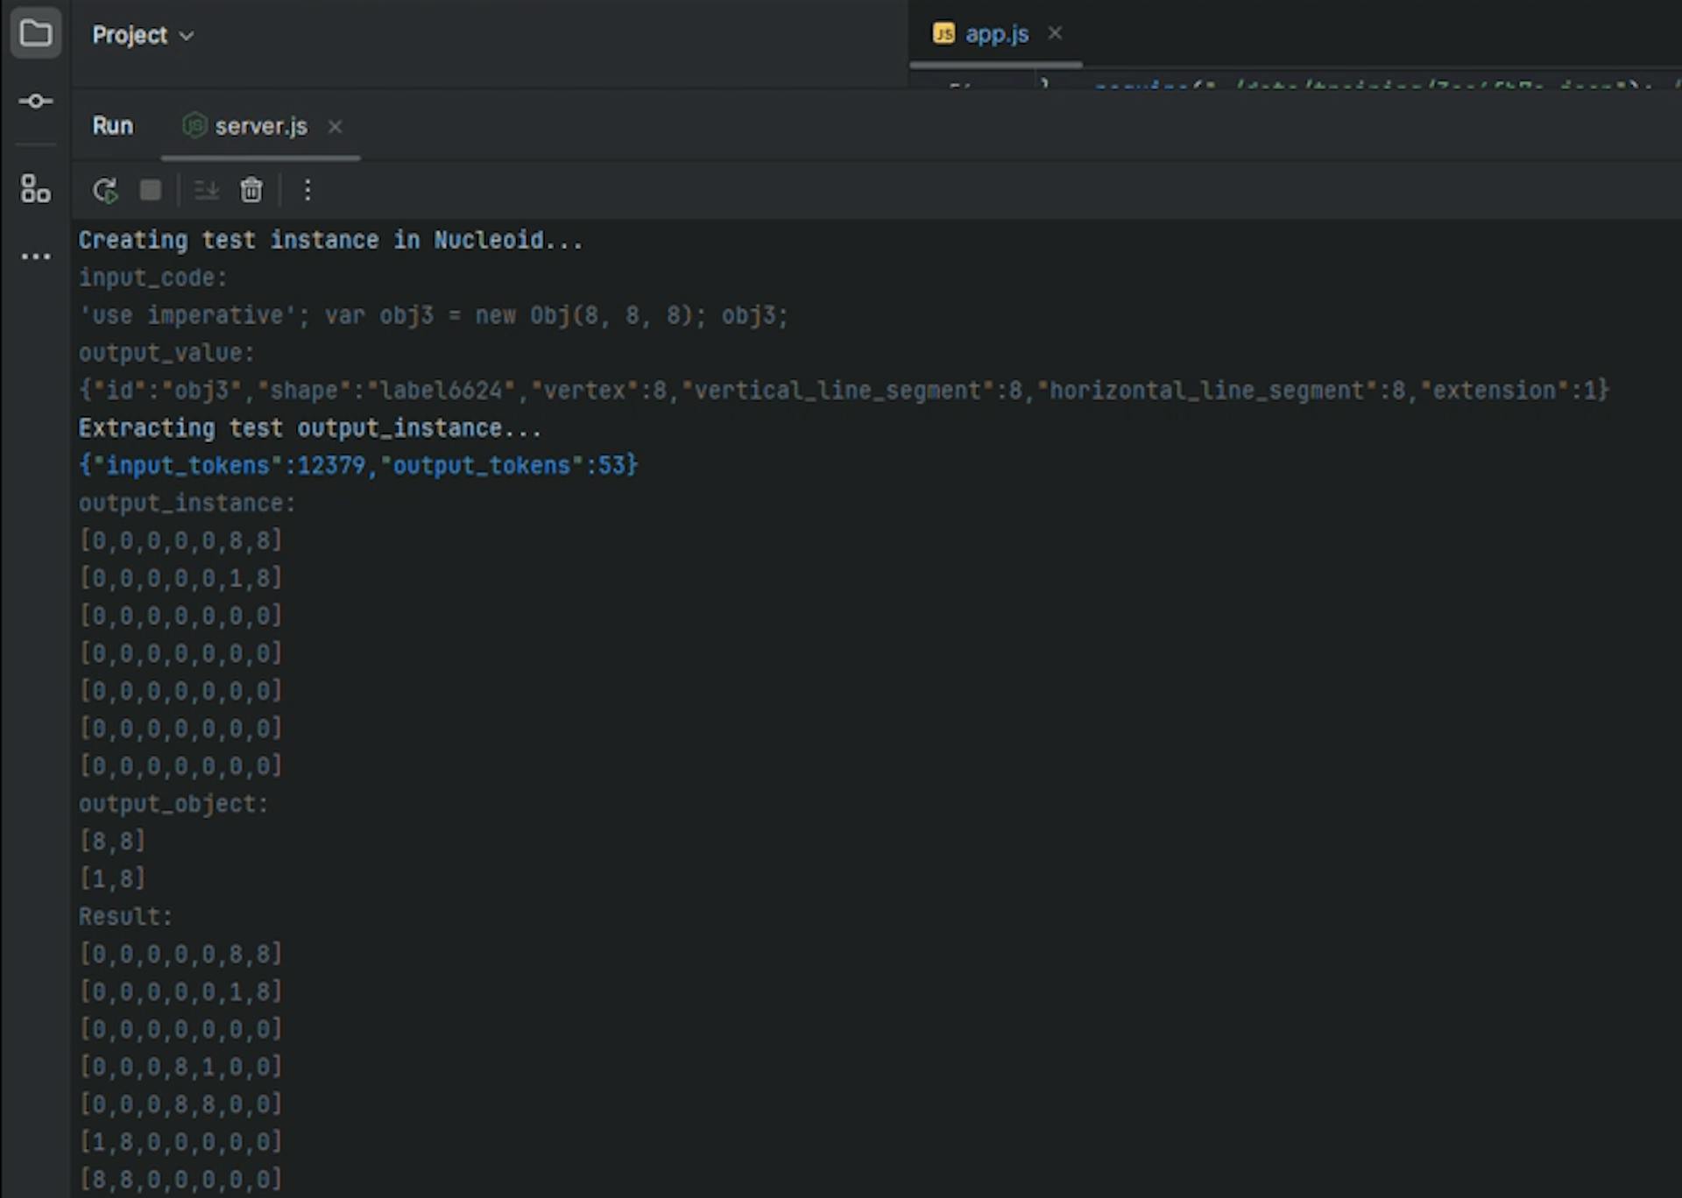Click the 'use imperative' input code line
This screenshot has height=1198, width=1682.
click(x=433, y=315)
